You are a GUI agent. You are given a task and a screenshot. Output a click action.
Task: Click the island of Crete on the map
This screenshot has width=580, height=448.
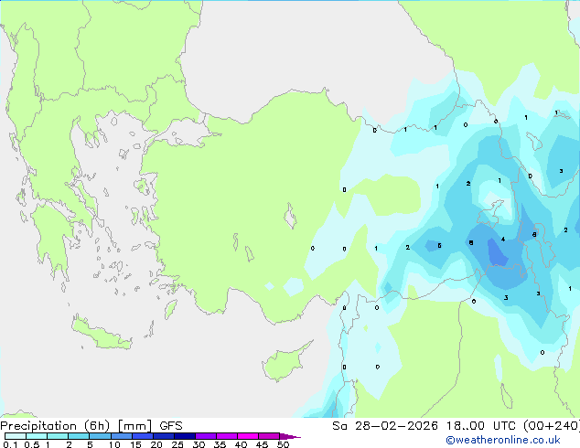point(102,335)
